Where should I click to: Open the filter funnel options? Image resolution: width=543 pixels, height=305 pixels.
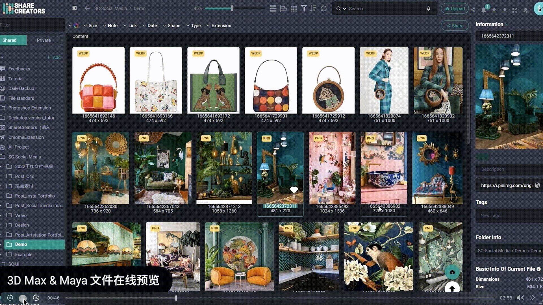tap(304, 8)
